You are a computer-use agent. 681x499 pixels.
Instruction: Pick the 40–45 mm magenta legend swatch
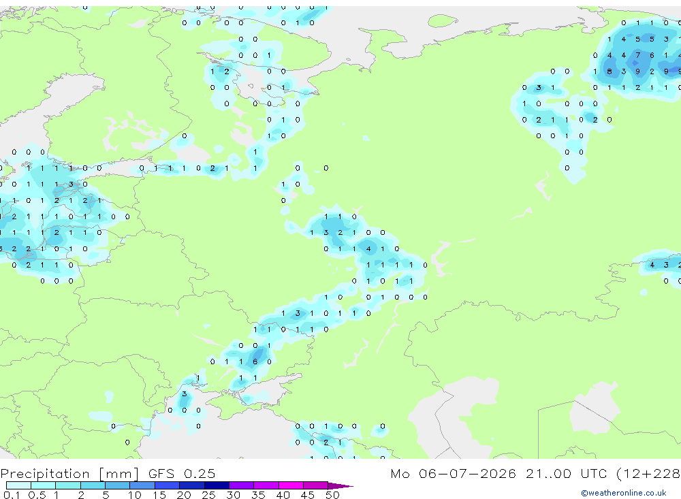[x=291, y=485]
